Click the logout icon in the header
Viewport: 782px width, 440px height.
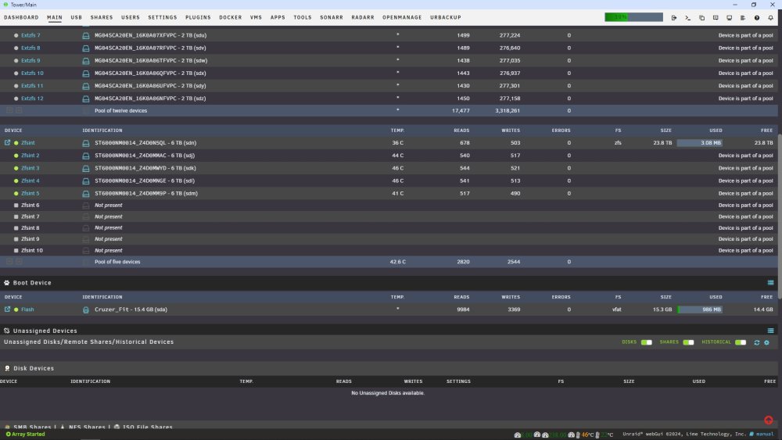tap(674, 17)
